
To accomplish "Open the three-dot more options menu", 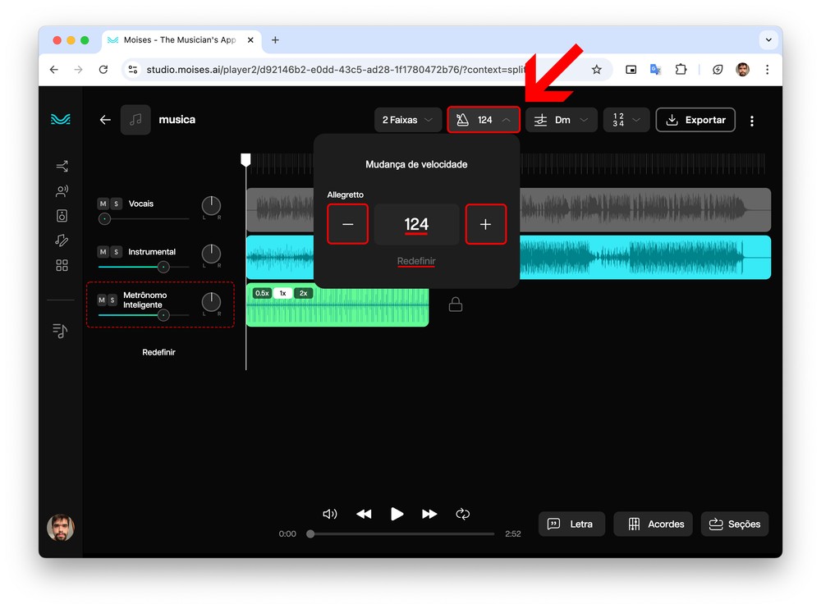I will tap(751, 121).
